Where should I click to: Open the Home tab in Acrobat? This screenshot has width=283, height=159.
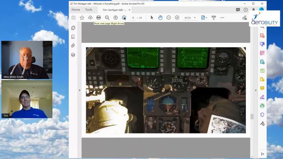[x=76, y=10]
